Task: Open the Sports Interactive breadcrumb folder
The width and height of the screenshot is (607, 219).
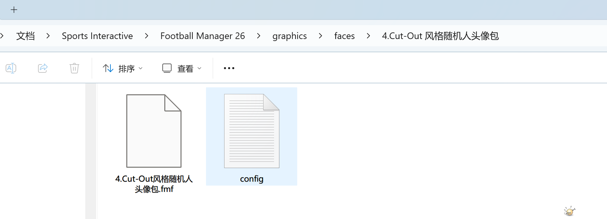Action: point(97,36)
